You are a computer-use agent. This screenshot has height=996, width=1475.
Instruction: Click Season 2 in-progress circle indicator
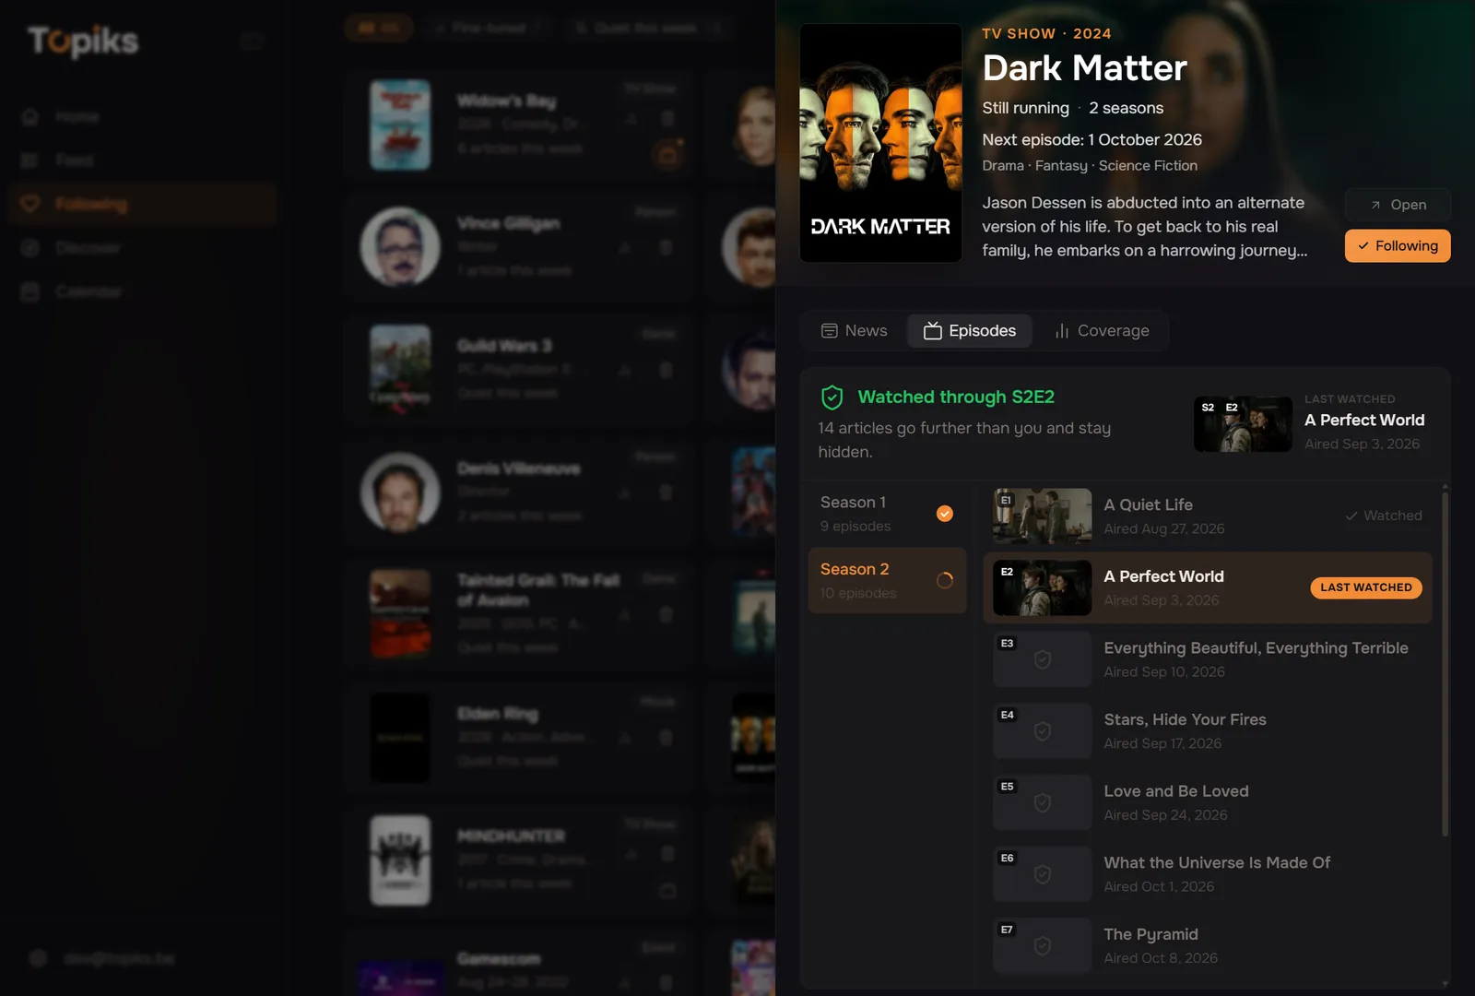click(x=945, y=580)
